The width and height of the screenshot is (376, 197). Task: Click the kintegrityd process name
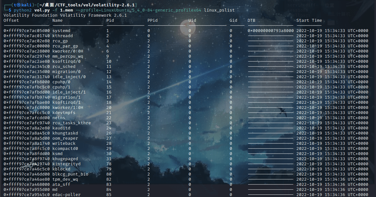click(66, 164)
